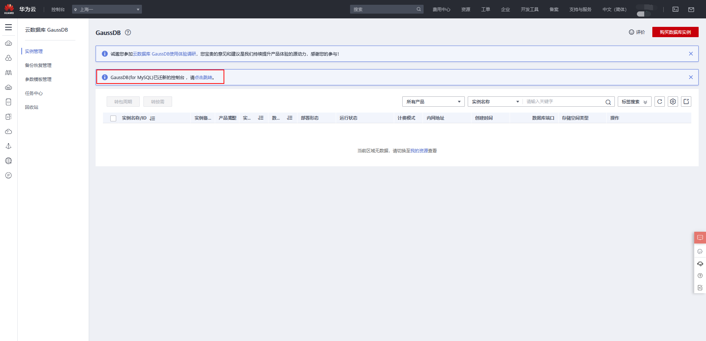Viewport: 706px width, 341px height.
Task: Open 开发工具 in the top navigation
Action: pos(530,9)
